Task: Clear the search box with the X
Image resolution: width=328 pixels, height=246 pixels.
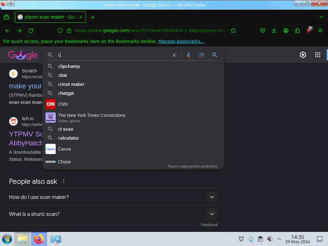Action: click(x=174, y=55)
